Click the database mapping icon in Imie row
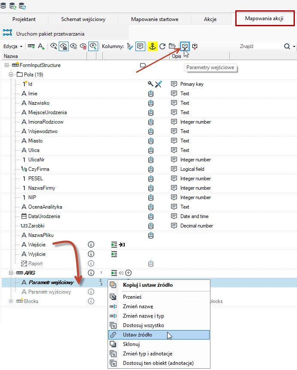 (151, 94)
